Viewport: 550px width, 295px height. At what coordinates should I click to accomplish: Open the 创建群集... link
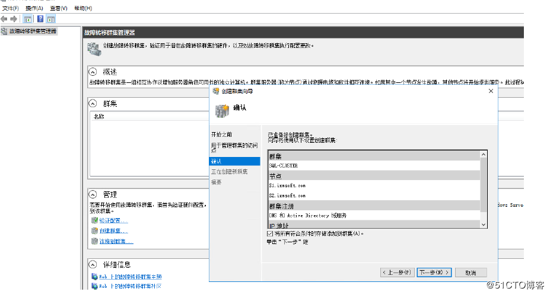(114, 231)
